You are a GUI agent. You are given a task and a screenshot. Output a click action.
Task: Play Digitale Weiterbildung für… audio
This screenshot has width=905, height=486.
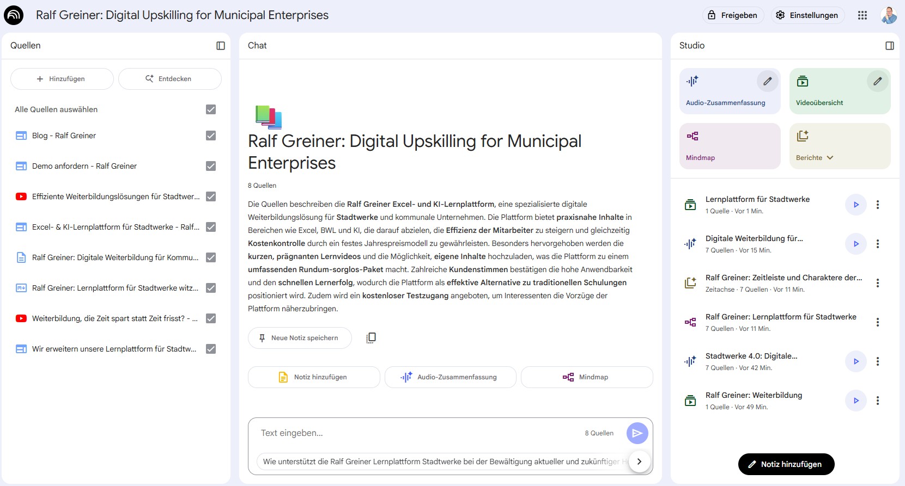coord(856,244)
